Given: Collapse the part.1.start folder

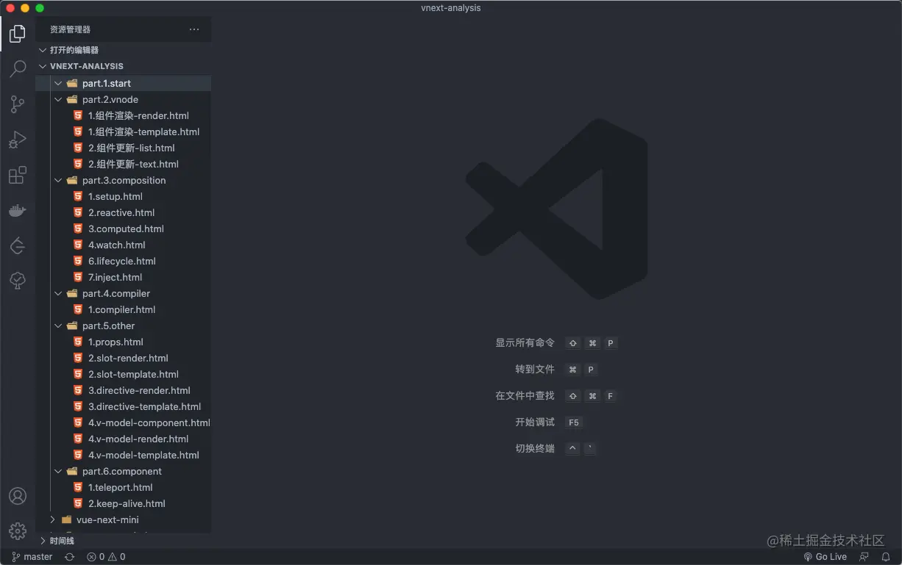Looking at the screenshot, I should (x=124, y=83).
